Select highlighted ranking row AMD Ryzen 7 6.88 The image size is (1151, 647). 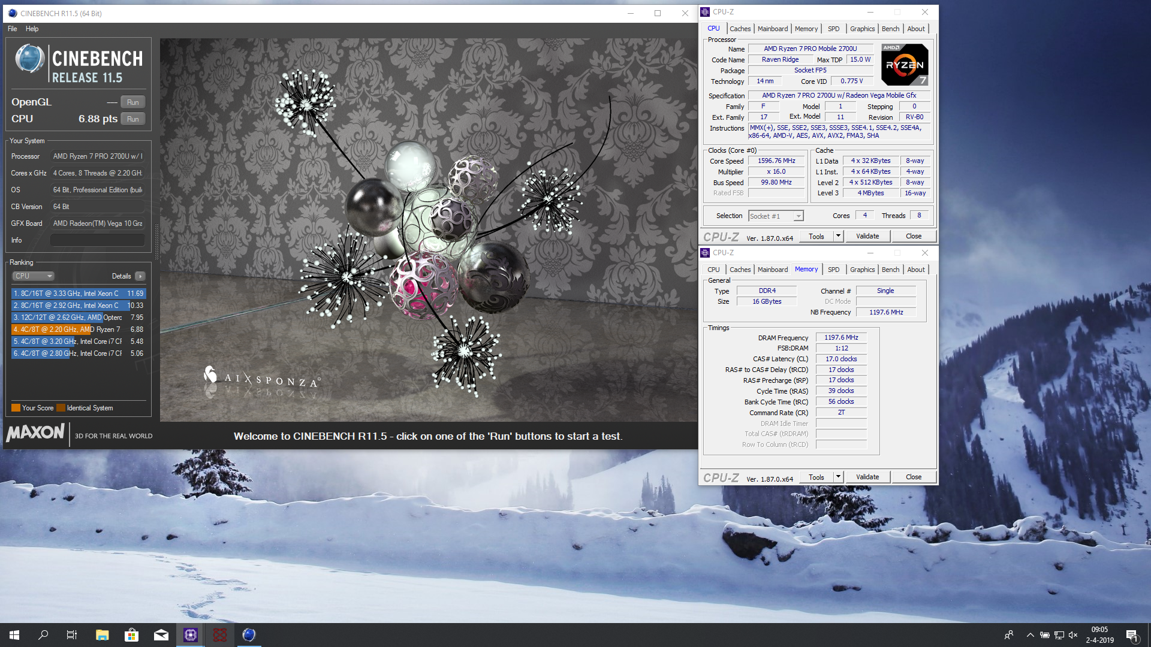(x=79, y=329)
